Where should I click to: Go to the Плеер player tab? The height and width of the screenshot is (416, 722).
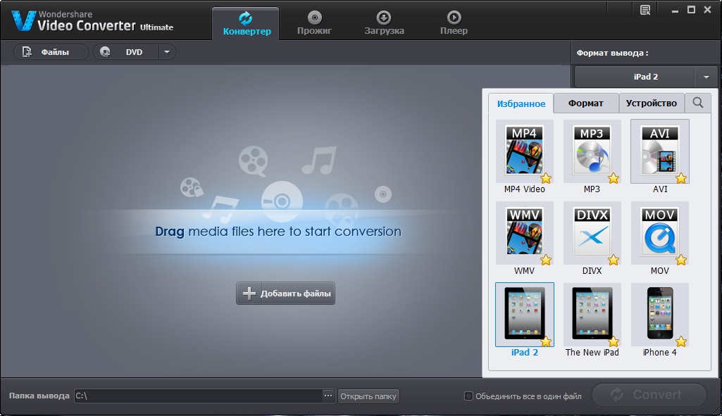point(454,24)
